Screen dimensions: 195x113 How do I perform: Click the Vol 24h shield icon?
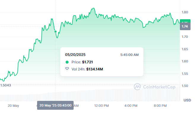(67, 69)
